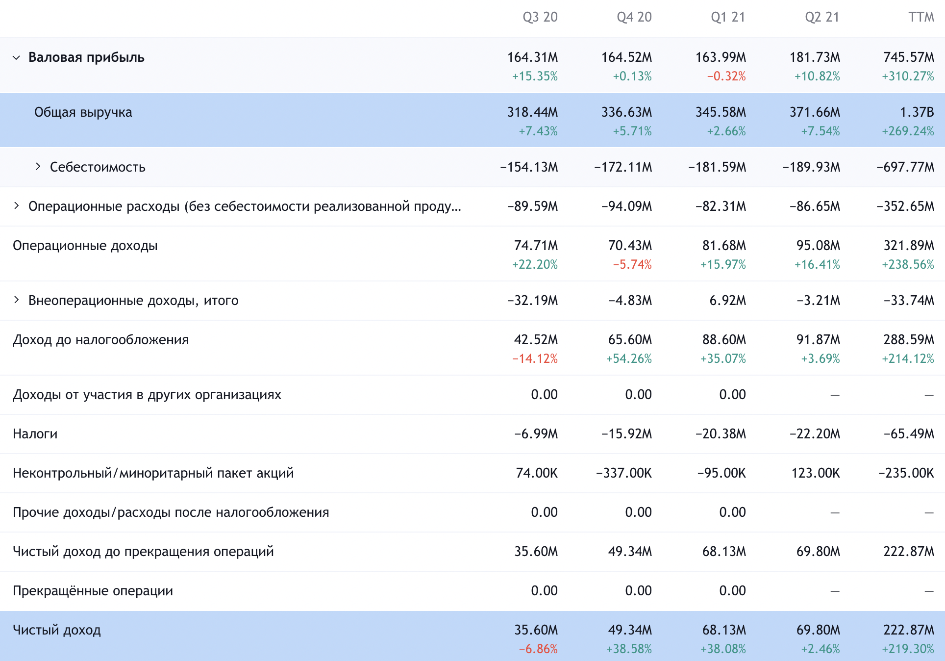The width and height of the screenshot is (945, 661).
Task: Click the +219.30% net income TTM change
Action: 908,649
